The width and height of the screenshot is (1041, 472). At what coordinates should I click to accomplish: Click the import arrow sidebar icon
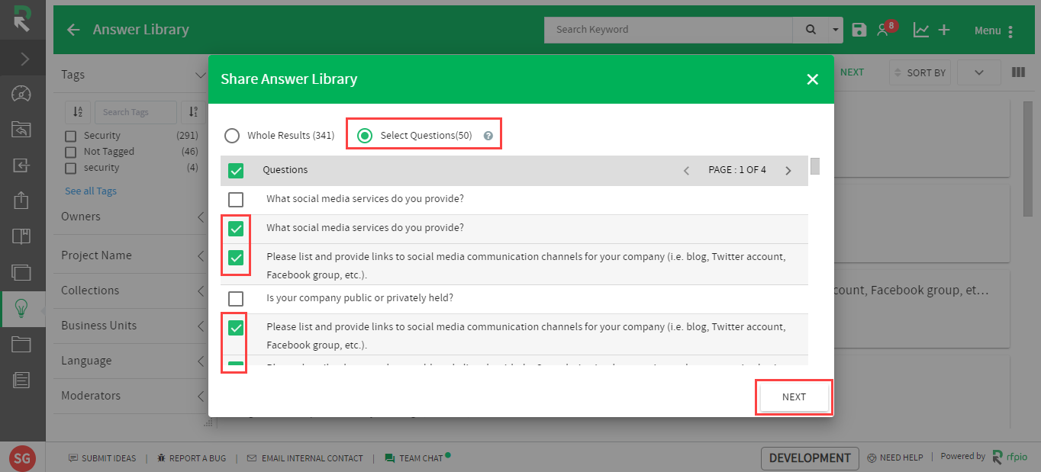pyautogui.click(x=21, y=165)
